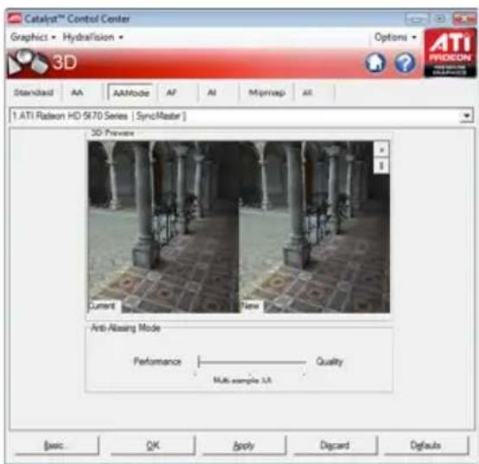The image size is (479, 464).
Task: Open the All tab
Action: coord(307,92)
